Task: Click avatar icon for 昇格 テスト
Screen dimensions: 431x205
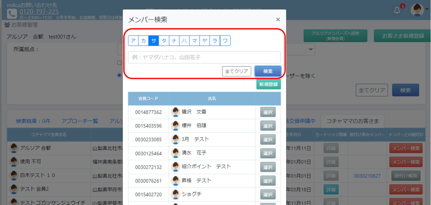Action: tap(176, 181)
